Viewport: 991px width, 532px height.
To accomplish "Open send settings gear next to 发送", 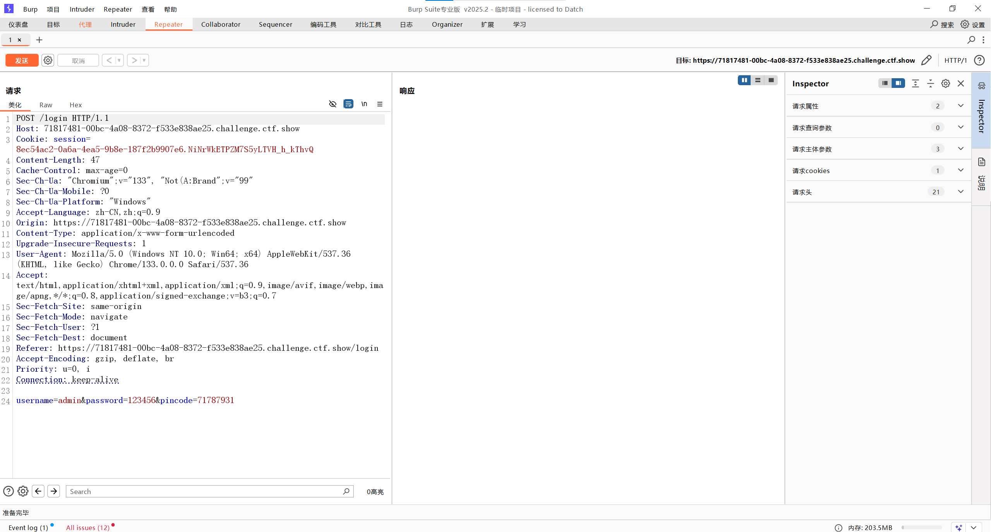I will (x=48, y=60).
